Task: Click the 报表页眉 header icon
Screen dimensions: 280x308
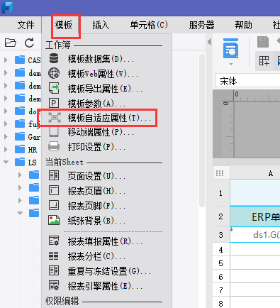Action: (54, 190)
